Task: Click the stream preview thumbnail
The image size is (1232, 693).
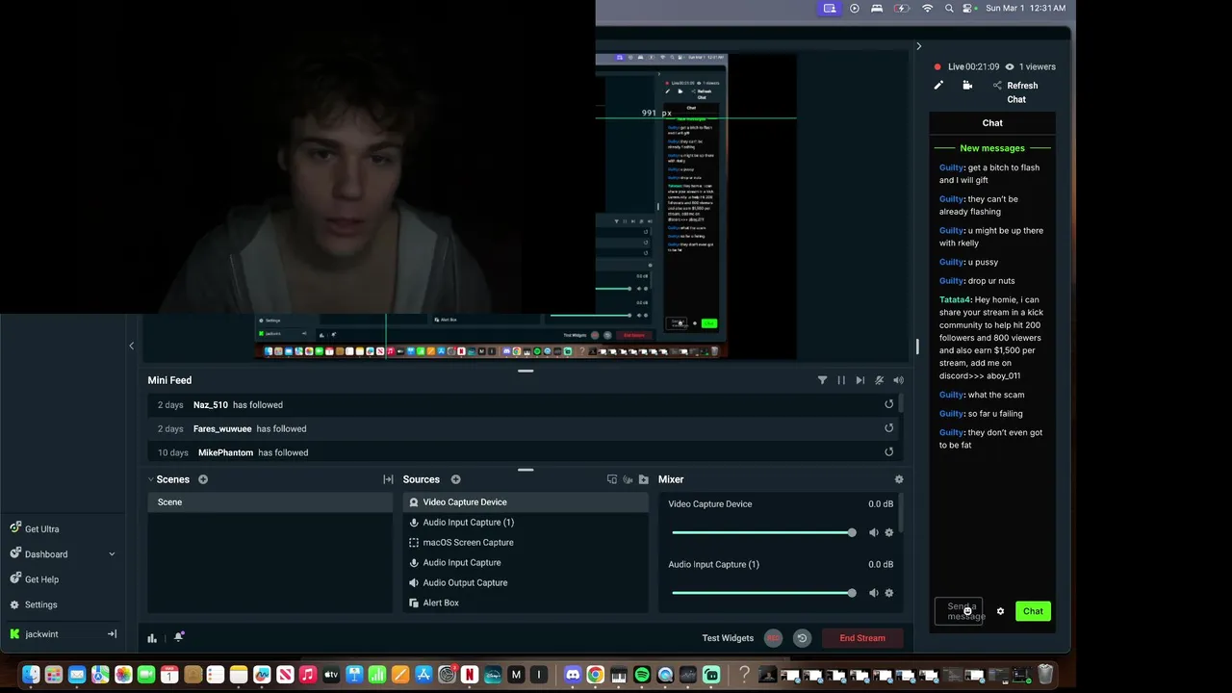Action: point(526,207)
